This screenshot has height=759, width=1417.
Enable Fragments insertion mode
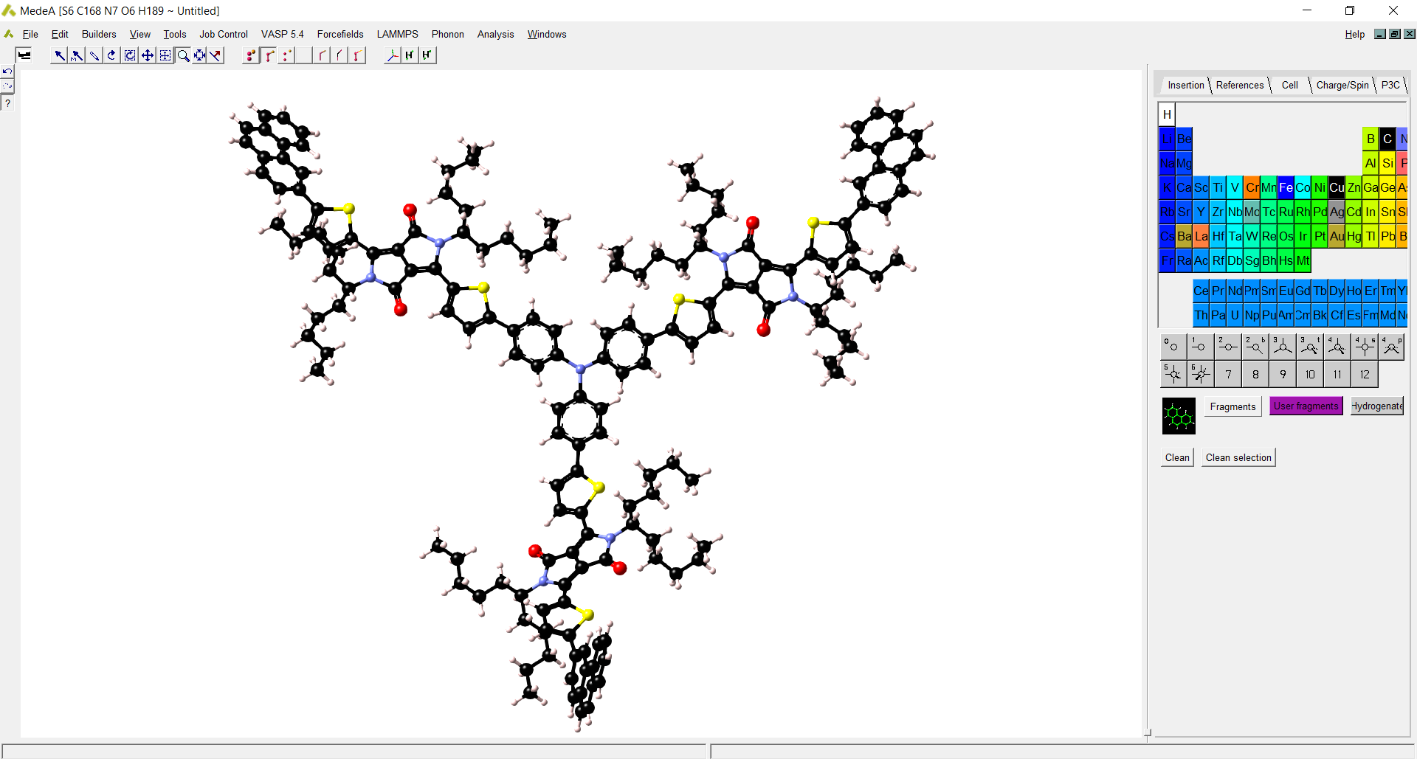point(1232,406)
